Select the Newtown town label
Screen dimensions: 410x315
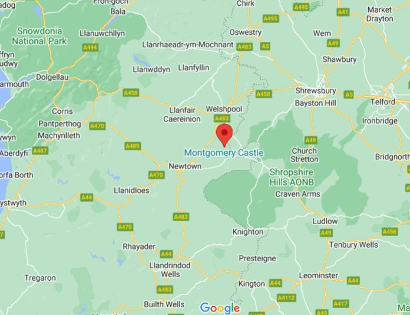tap(185, 166)
